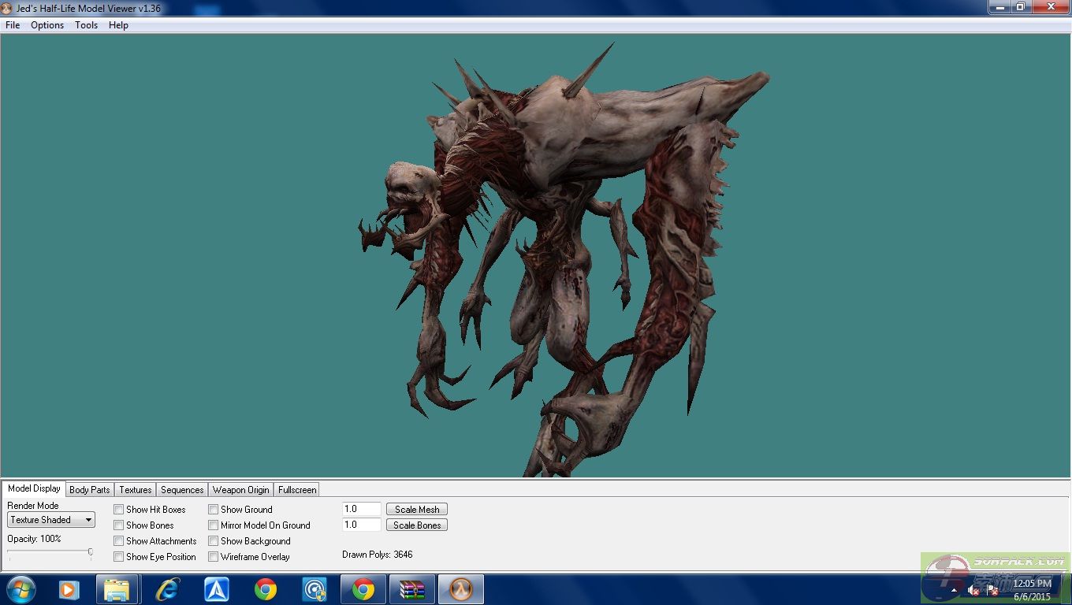Open the Help menu
Image resolution: width=1072 pixels, height=605 pixels.
[x=118, y=25]
